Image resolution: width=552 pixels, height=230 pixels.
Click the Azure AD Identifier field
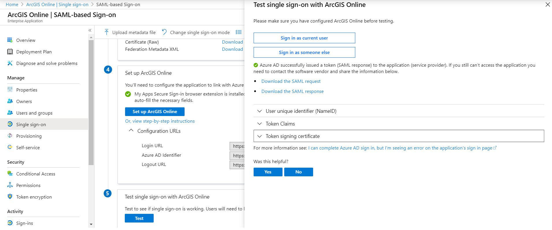point(237,156)
